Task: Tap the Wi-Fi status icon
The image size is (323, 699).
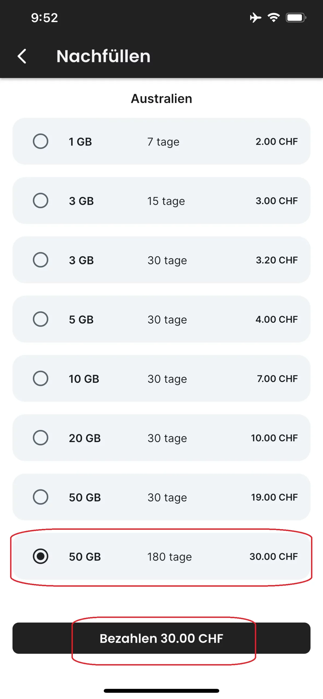Action: (x=274, y=18)
